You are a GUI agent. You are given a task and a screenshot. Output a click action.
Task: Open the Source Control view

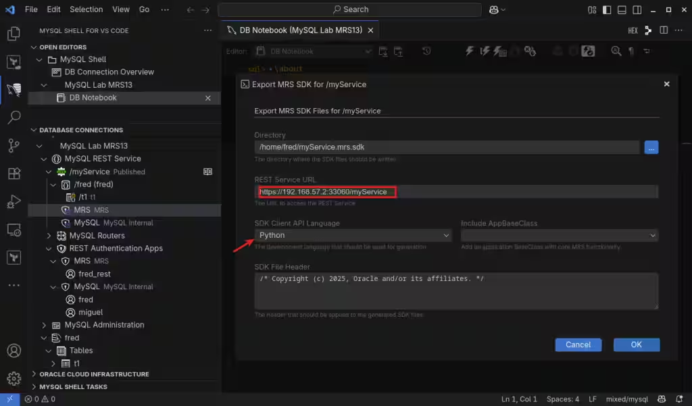(x=14, y=145)
